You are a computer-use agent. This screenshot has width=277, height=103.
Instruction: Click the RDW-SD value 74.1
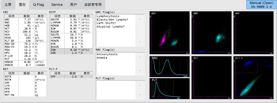pos(28,44)
